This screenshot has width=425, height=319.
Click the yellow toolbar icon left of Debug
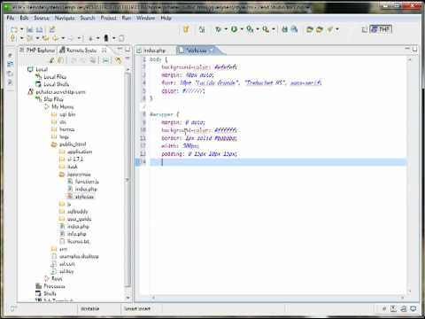coord(186,29)
